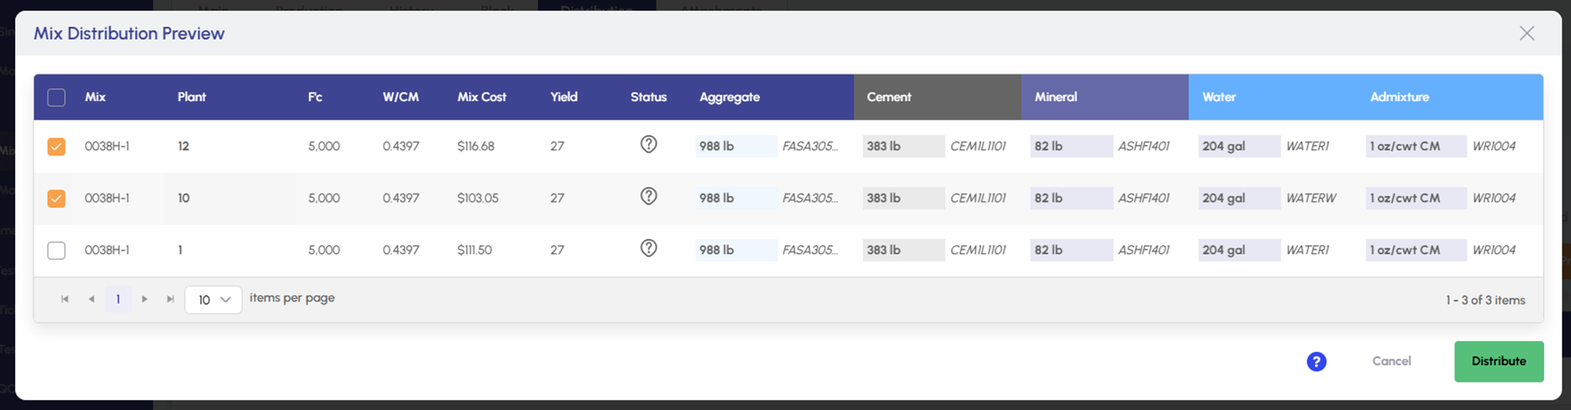The image size is (1571, 410).
Task: Go to the next page arrow
Action: tap(144, 299)
